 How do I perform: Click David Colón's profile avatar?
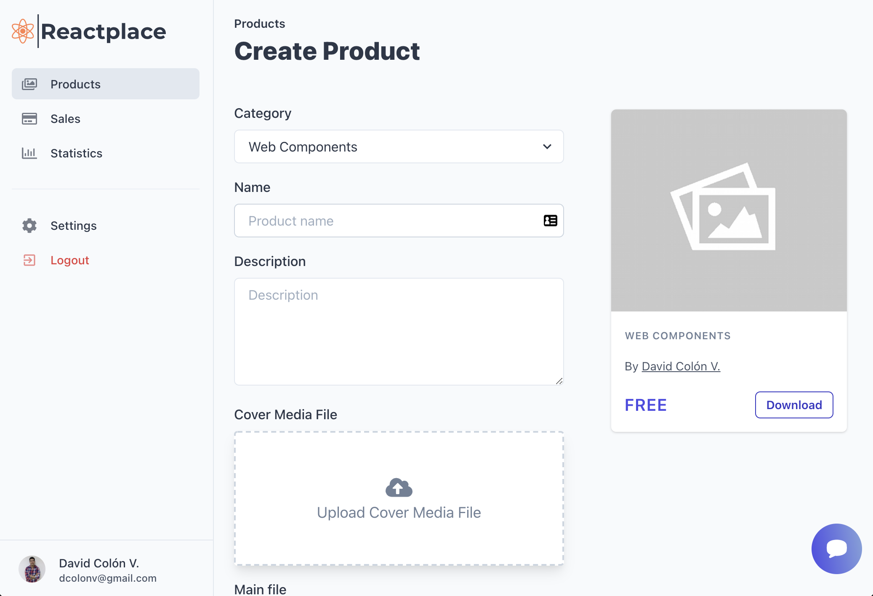pyautogui.click(x=32, y=569)
